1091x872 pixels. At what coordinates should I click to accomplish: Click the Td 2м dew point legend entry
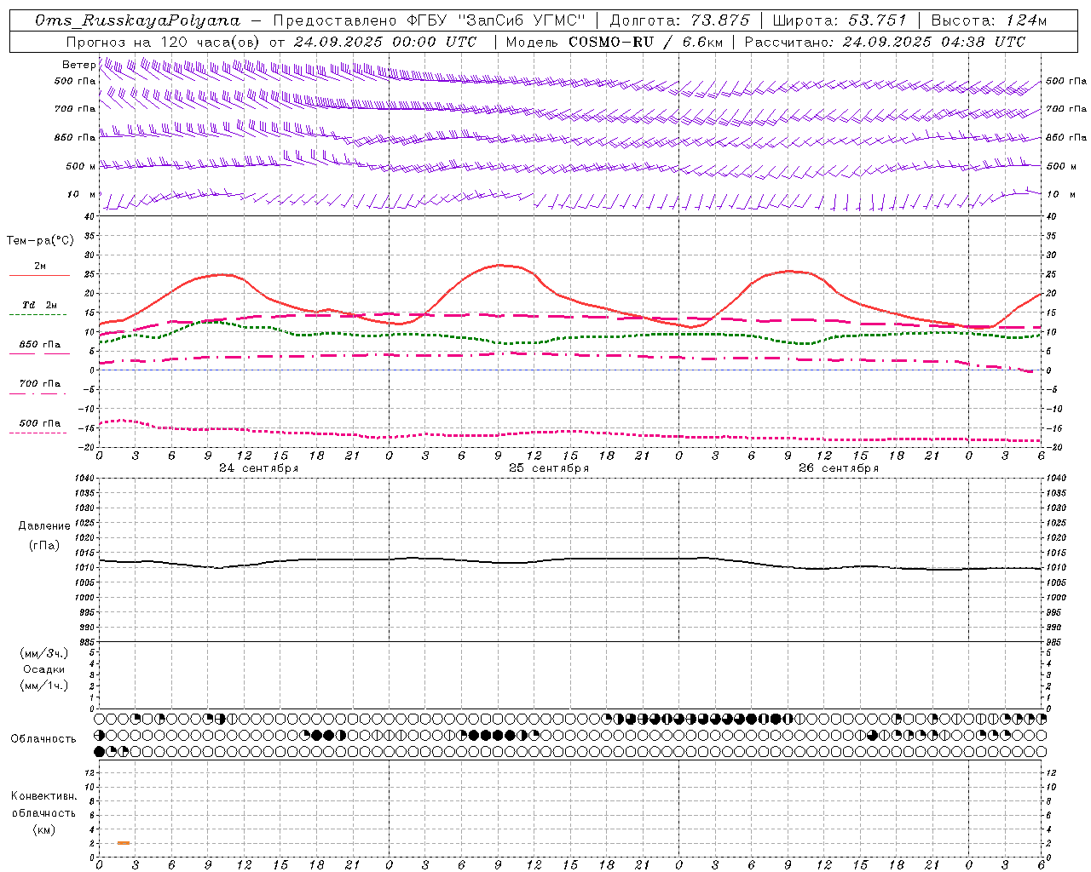[x=39, y=305]
